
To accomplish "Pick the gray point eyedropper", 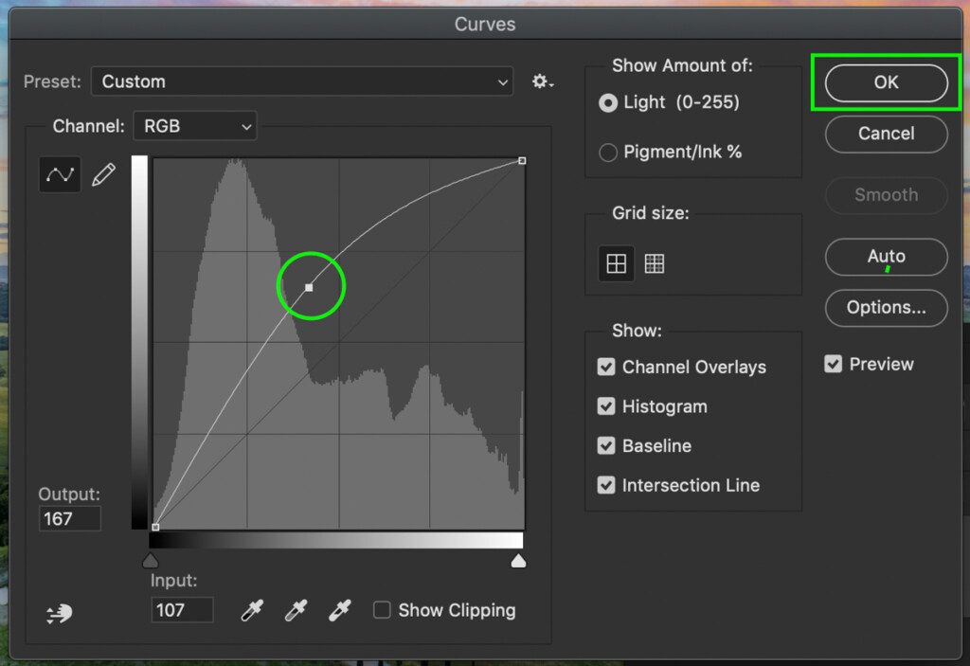I will click(x=296, y=610).
